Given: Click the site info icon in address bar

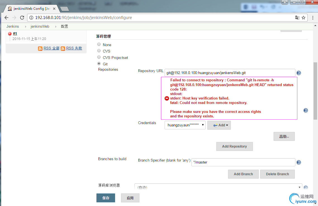Looking at the screenshot, I should [x=31, y=18].
